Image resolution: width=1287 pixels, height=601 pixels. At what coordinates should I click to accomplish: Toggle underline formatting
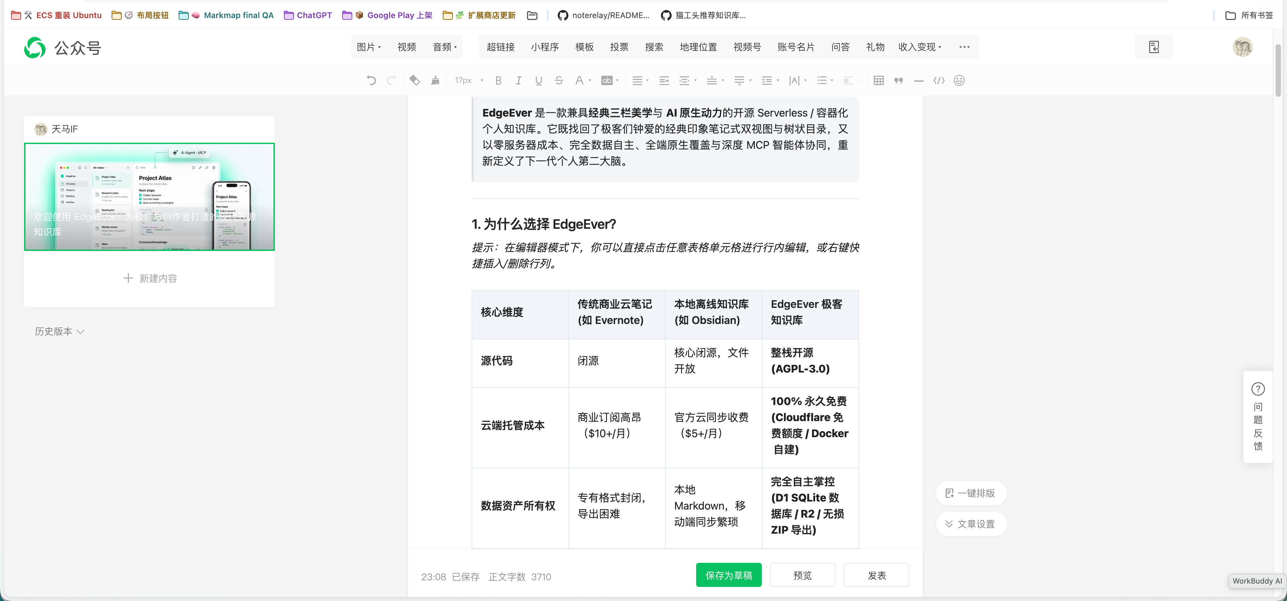pyautogui.click(x=539, y=80)
